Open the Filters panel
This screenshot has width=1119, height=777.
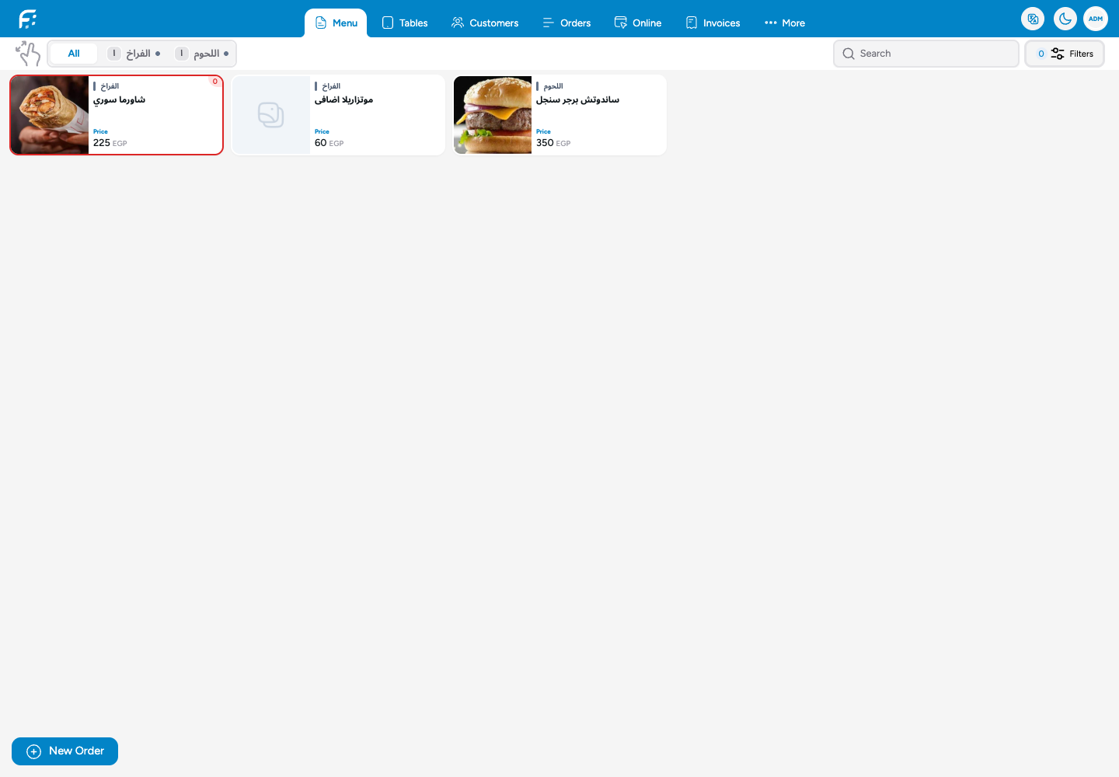pos(1065,54)
